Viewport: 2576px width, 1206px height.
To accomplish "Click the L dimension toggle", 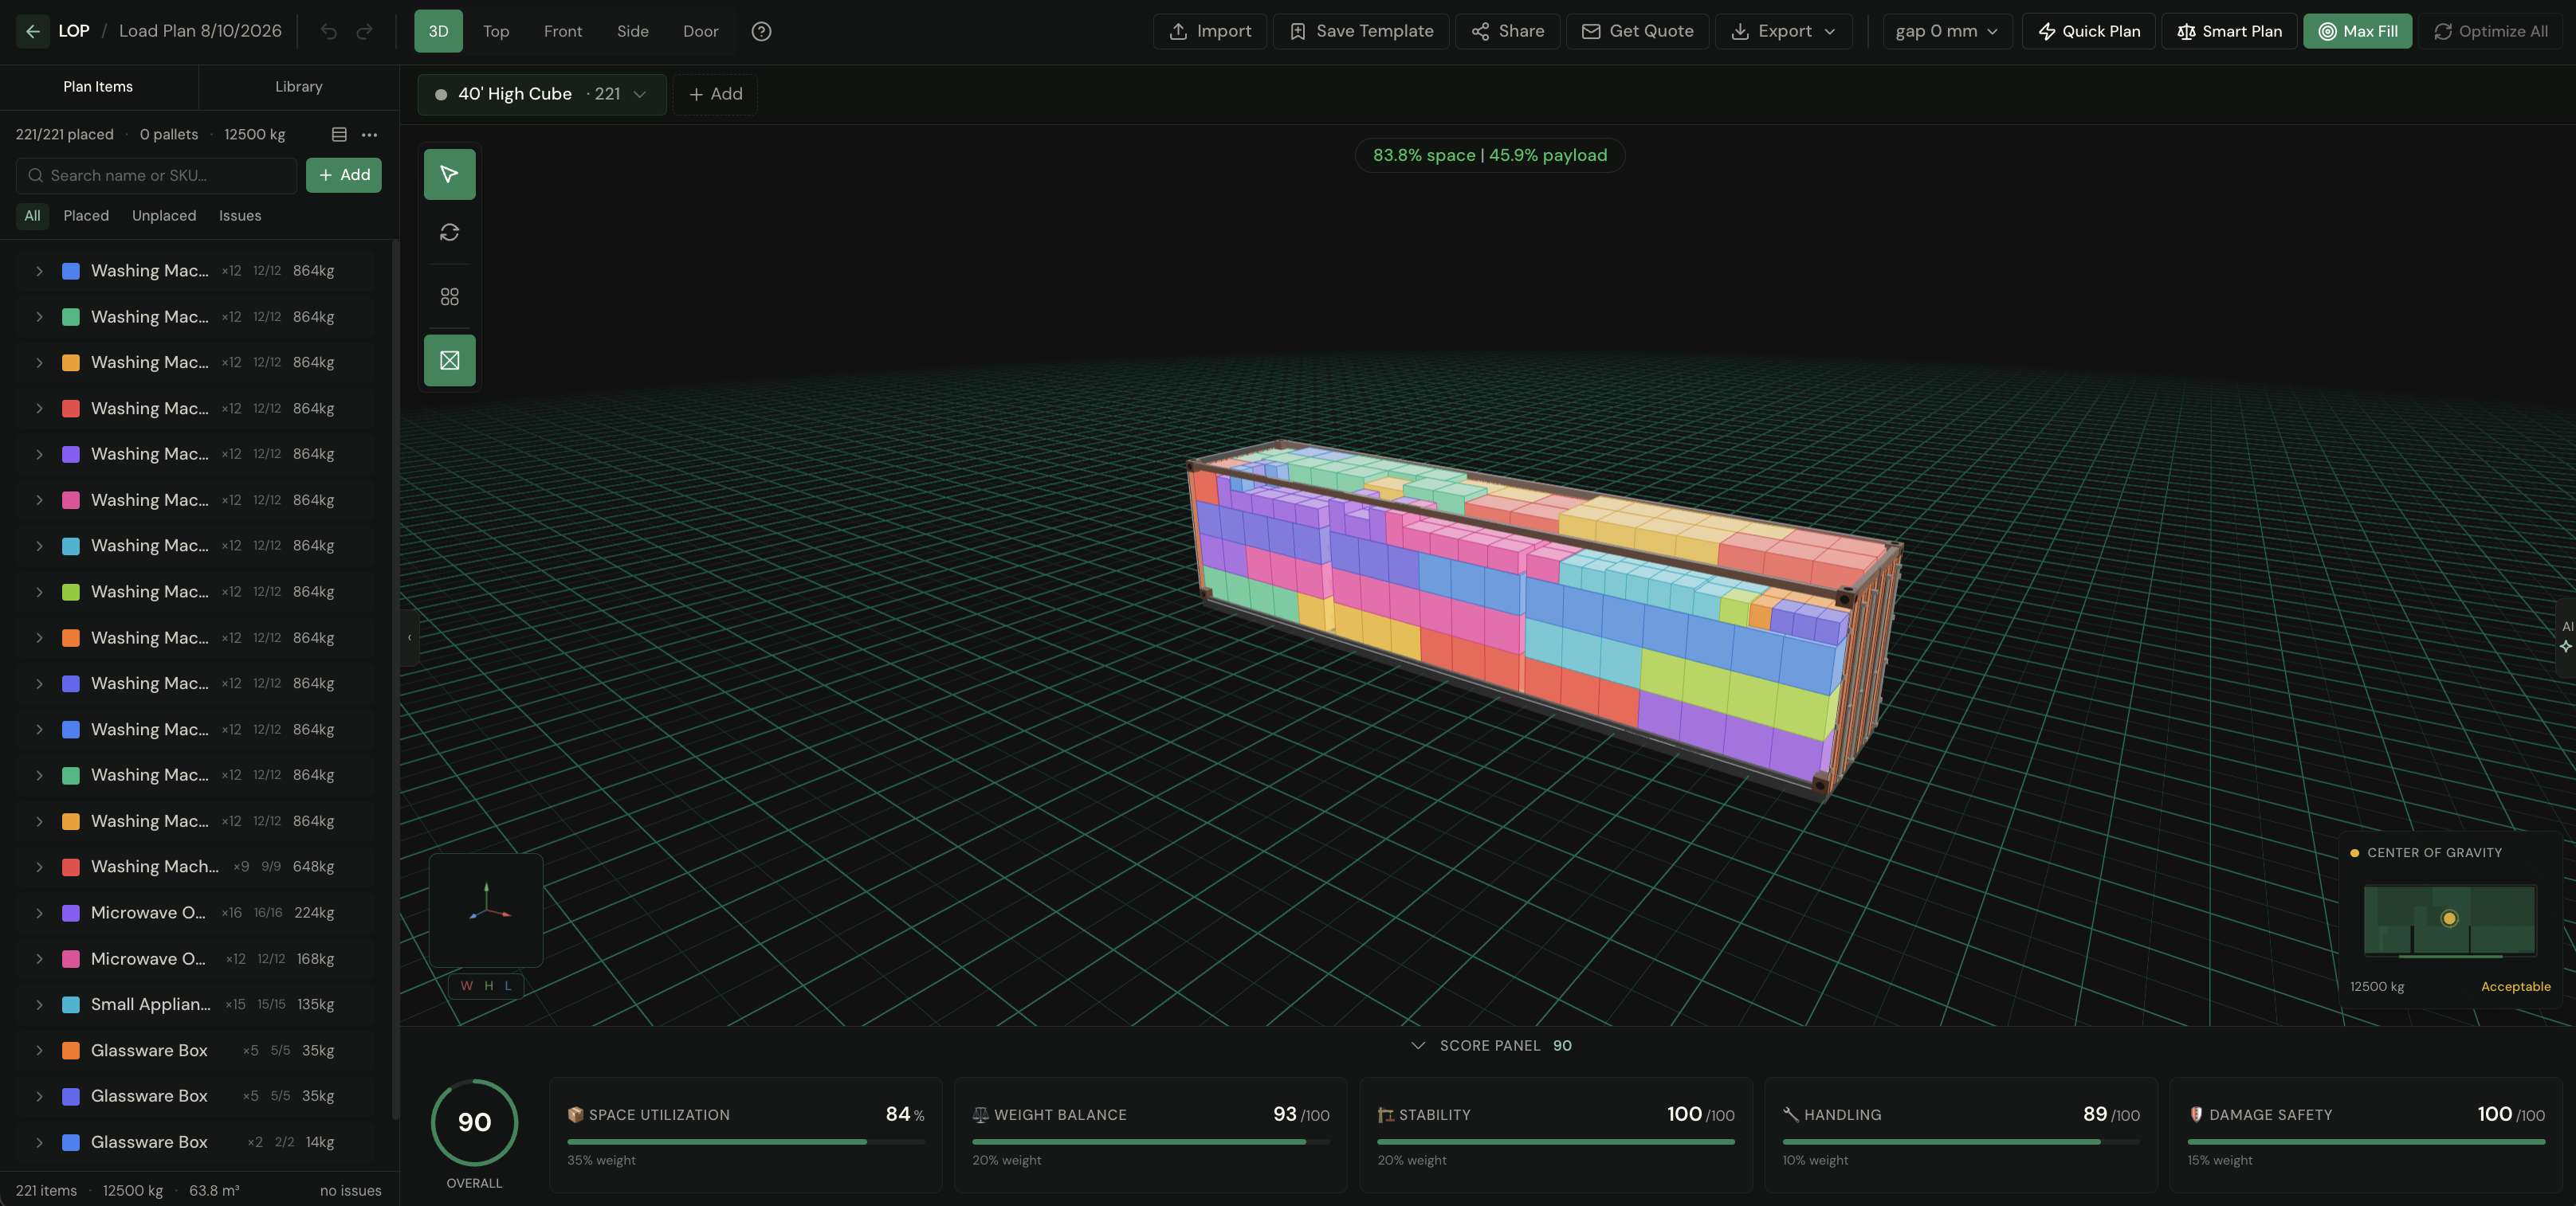I will [508, 985].
